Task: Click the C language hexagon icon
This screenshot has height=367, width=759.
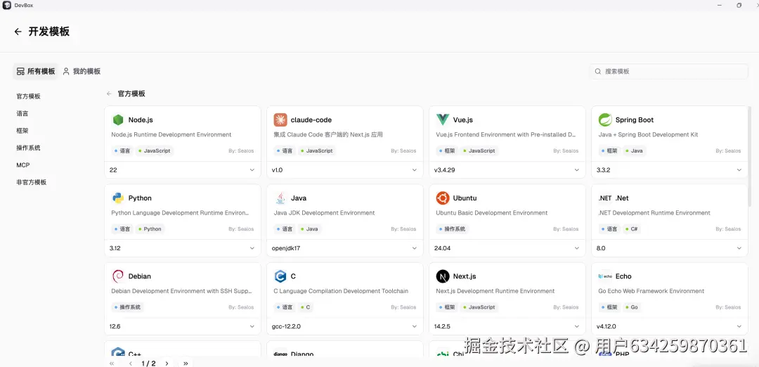Action: coord(280,276)
